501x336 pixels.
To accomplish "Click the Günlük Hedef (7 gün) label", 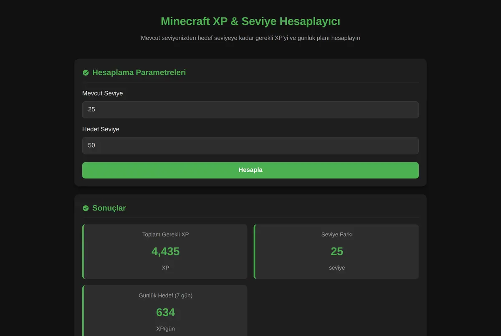I will [x=165, y=295].
